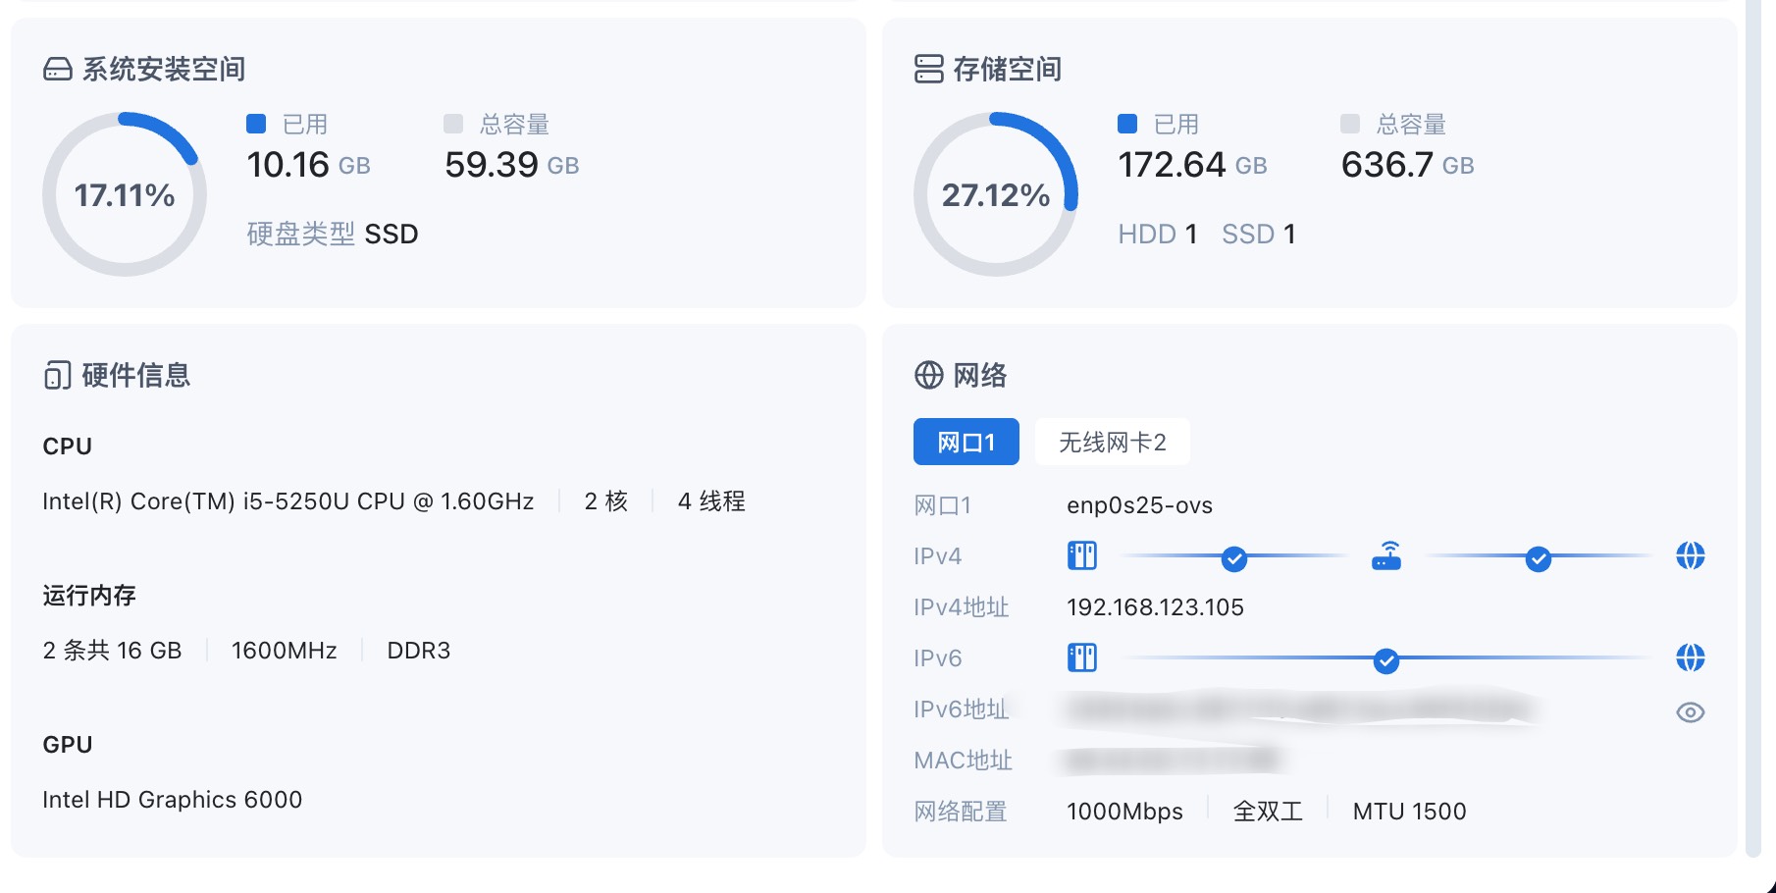Click the IPv4 device-to-router check mark
The image size is (1776, 893).
coord(1233,559)
